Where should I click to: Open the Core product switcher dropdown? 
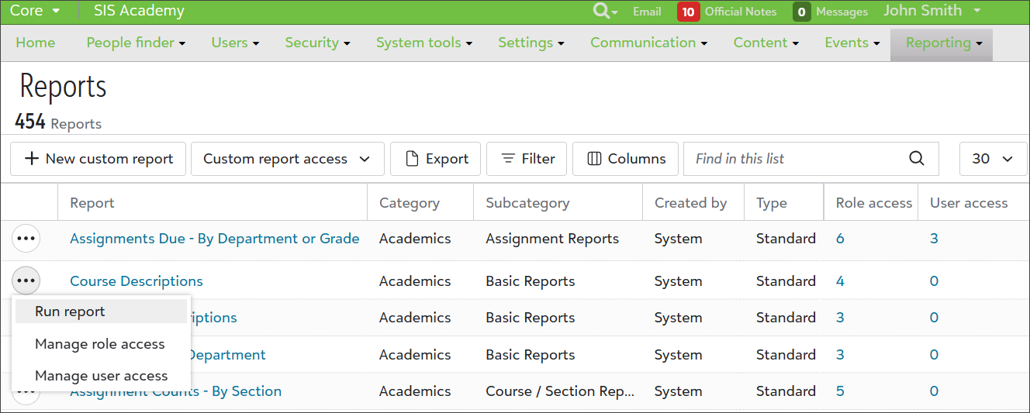pos(35,11)
